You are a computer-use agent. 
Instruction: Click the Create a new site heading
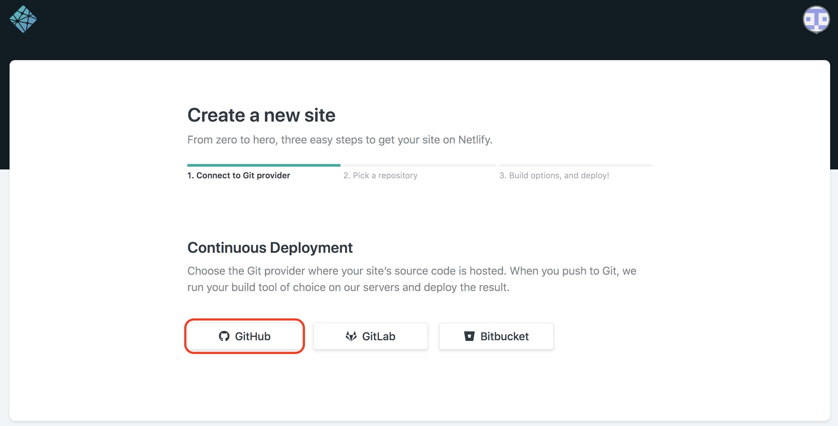(261, 115)
